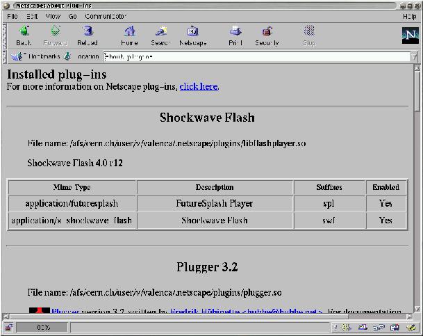Click the Location address field
The width and height of the screenshot is (423, 336).
click(x=257, y=56)
